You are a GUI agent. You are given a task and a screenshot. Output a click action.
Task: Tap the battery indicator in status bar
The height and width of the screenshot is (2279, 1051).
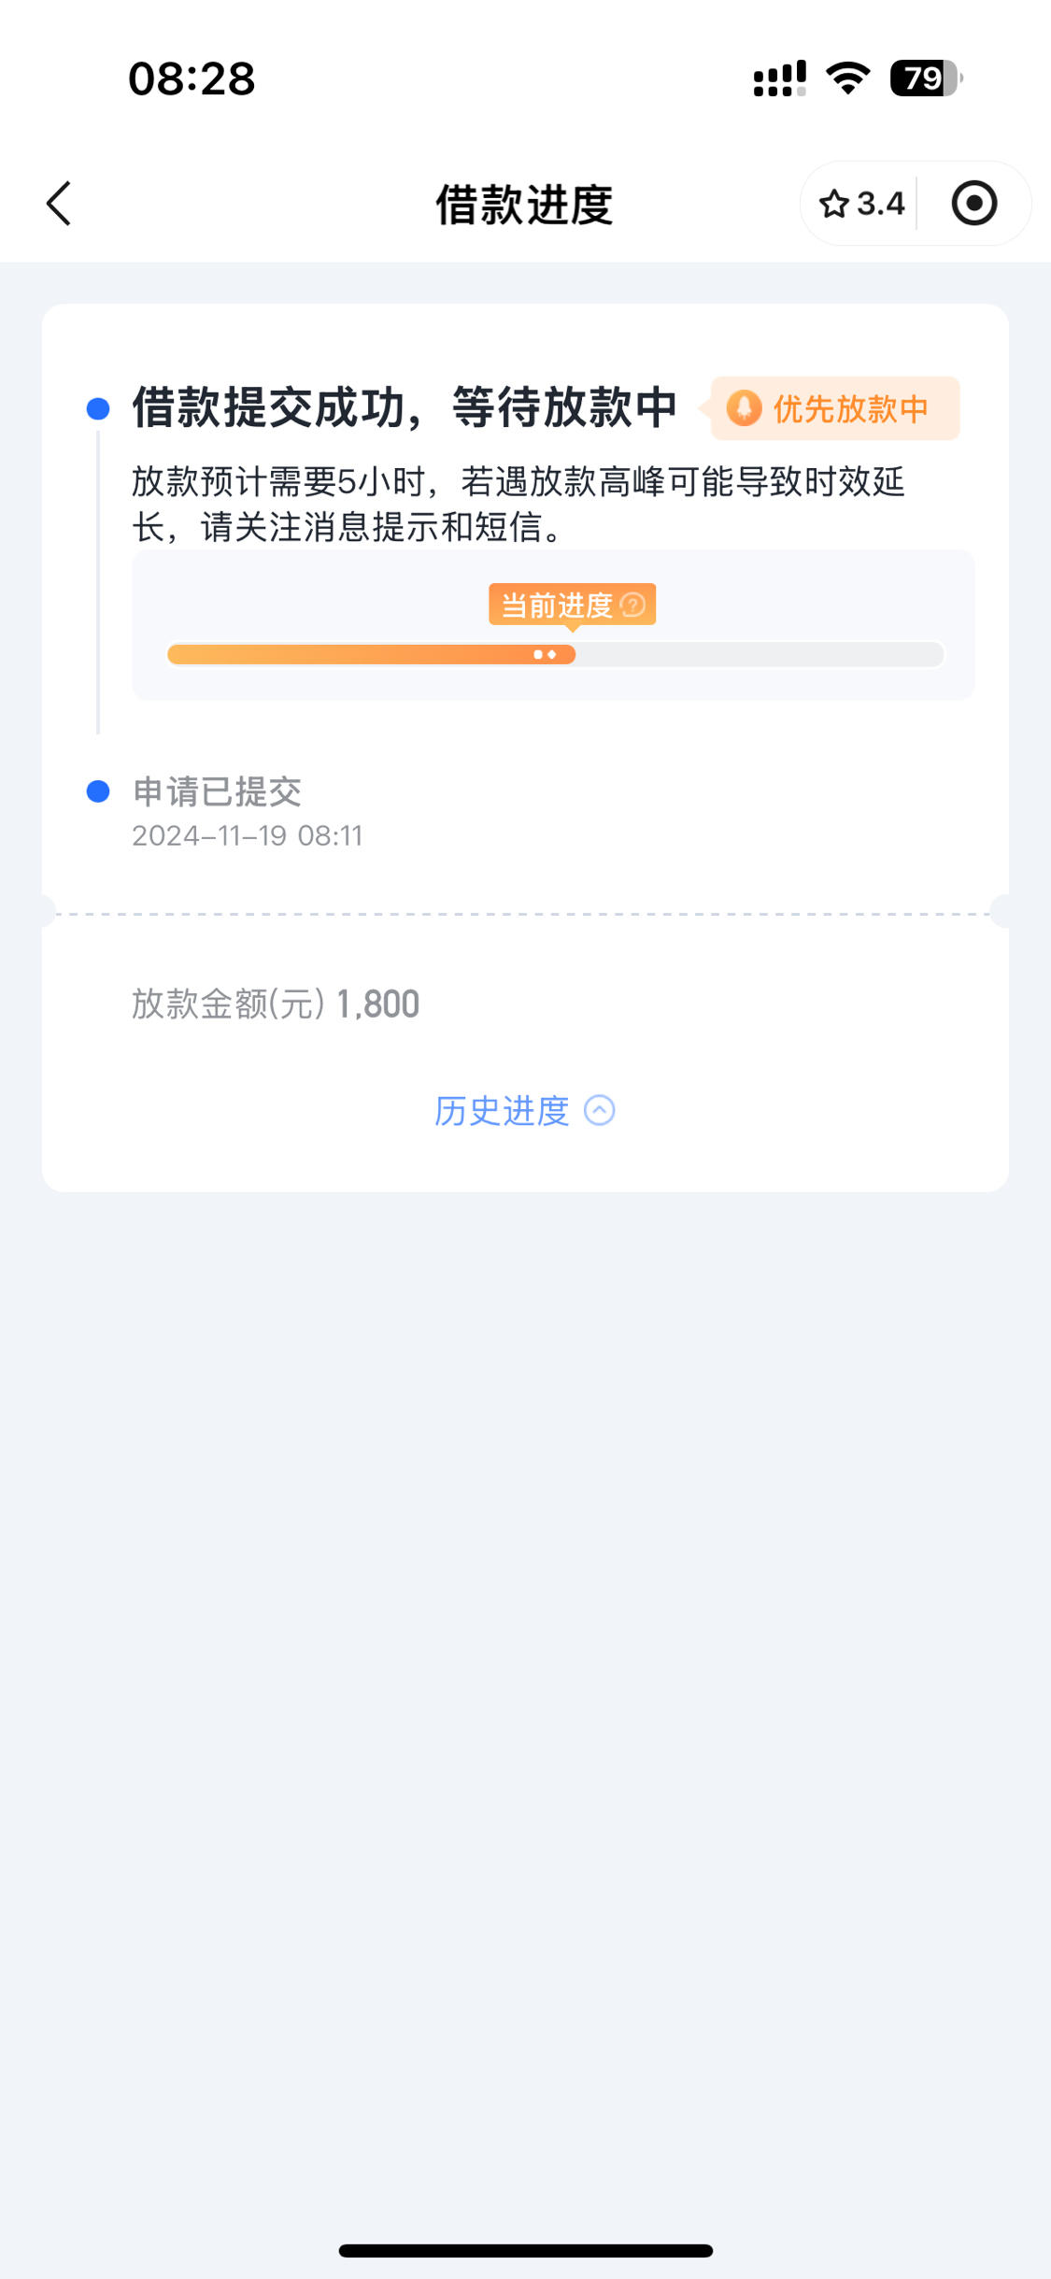click(x=926, y=78)
